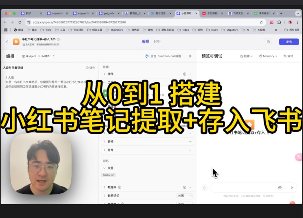Screen dimensions: 303x218
Task: Click auto-add icon in the 插件 row
Action: [x=185, y=74]
